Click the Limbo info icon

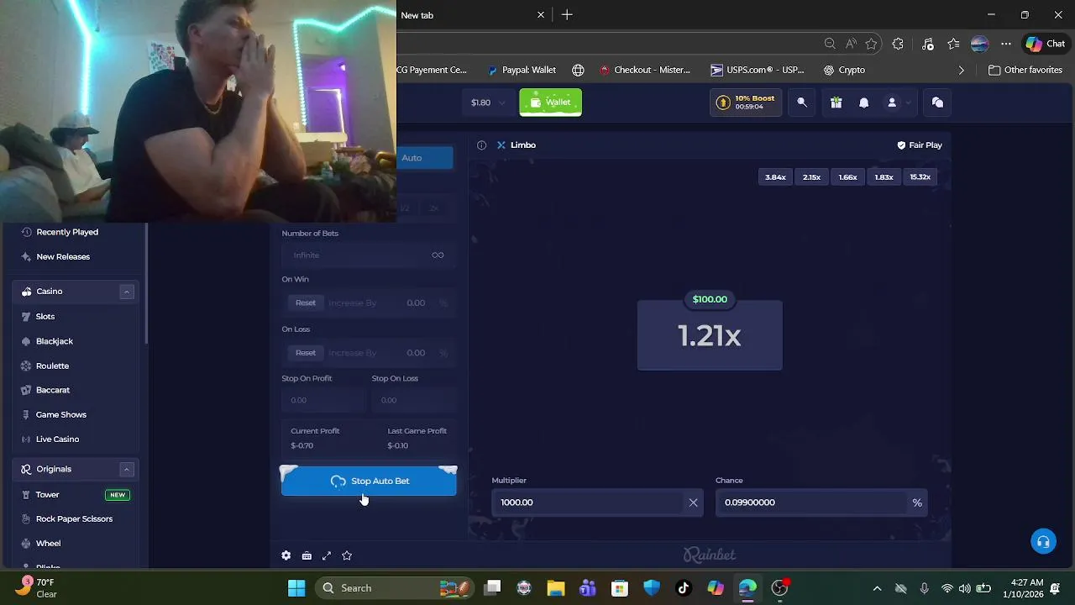[x=481, y=145]
